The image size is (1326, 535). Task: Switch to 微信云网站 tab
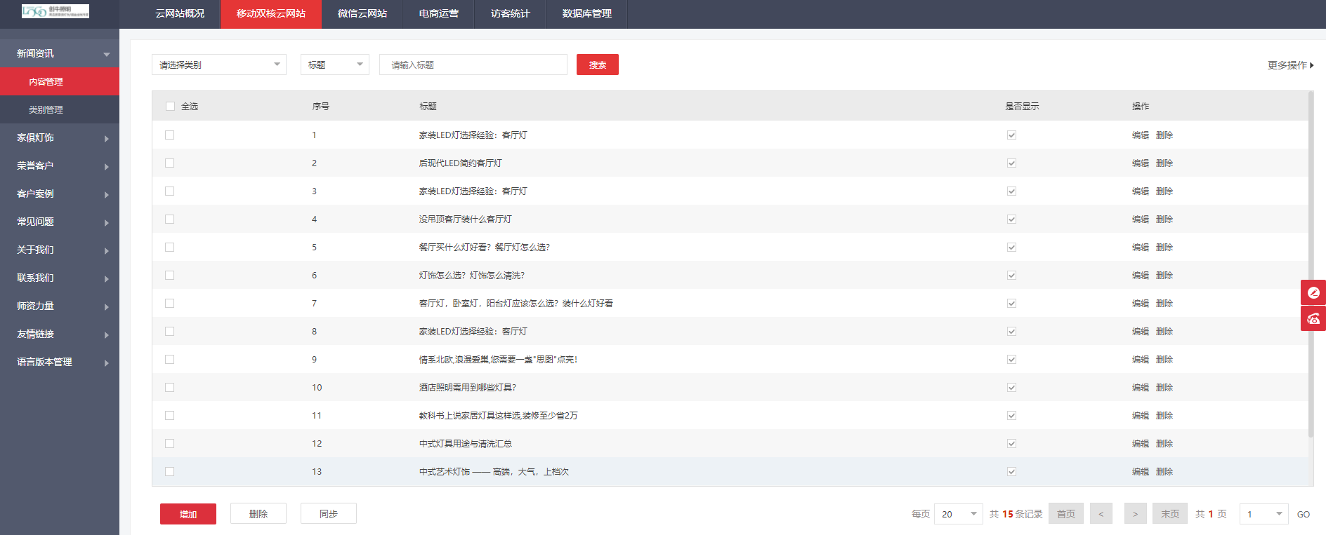(x=362, y=14)
